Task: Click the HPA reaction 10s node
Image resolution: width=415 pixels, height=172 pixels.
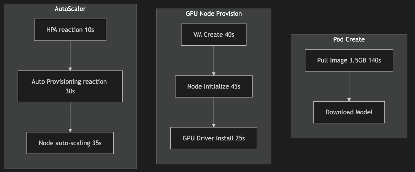Action: coord(70,30)
